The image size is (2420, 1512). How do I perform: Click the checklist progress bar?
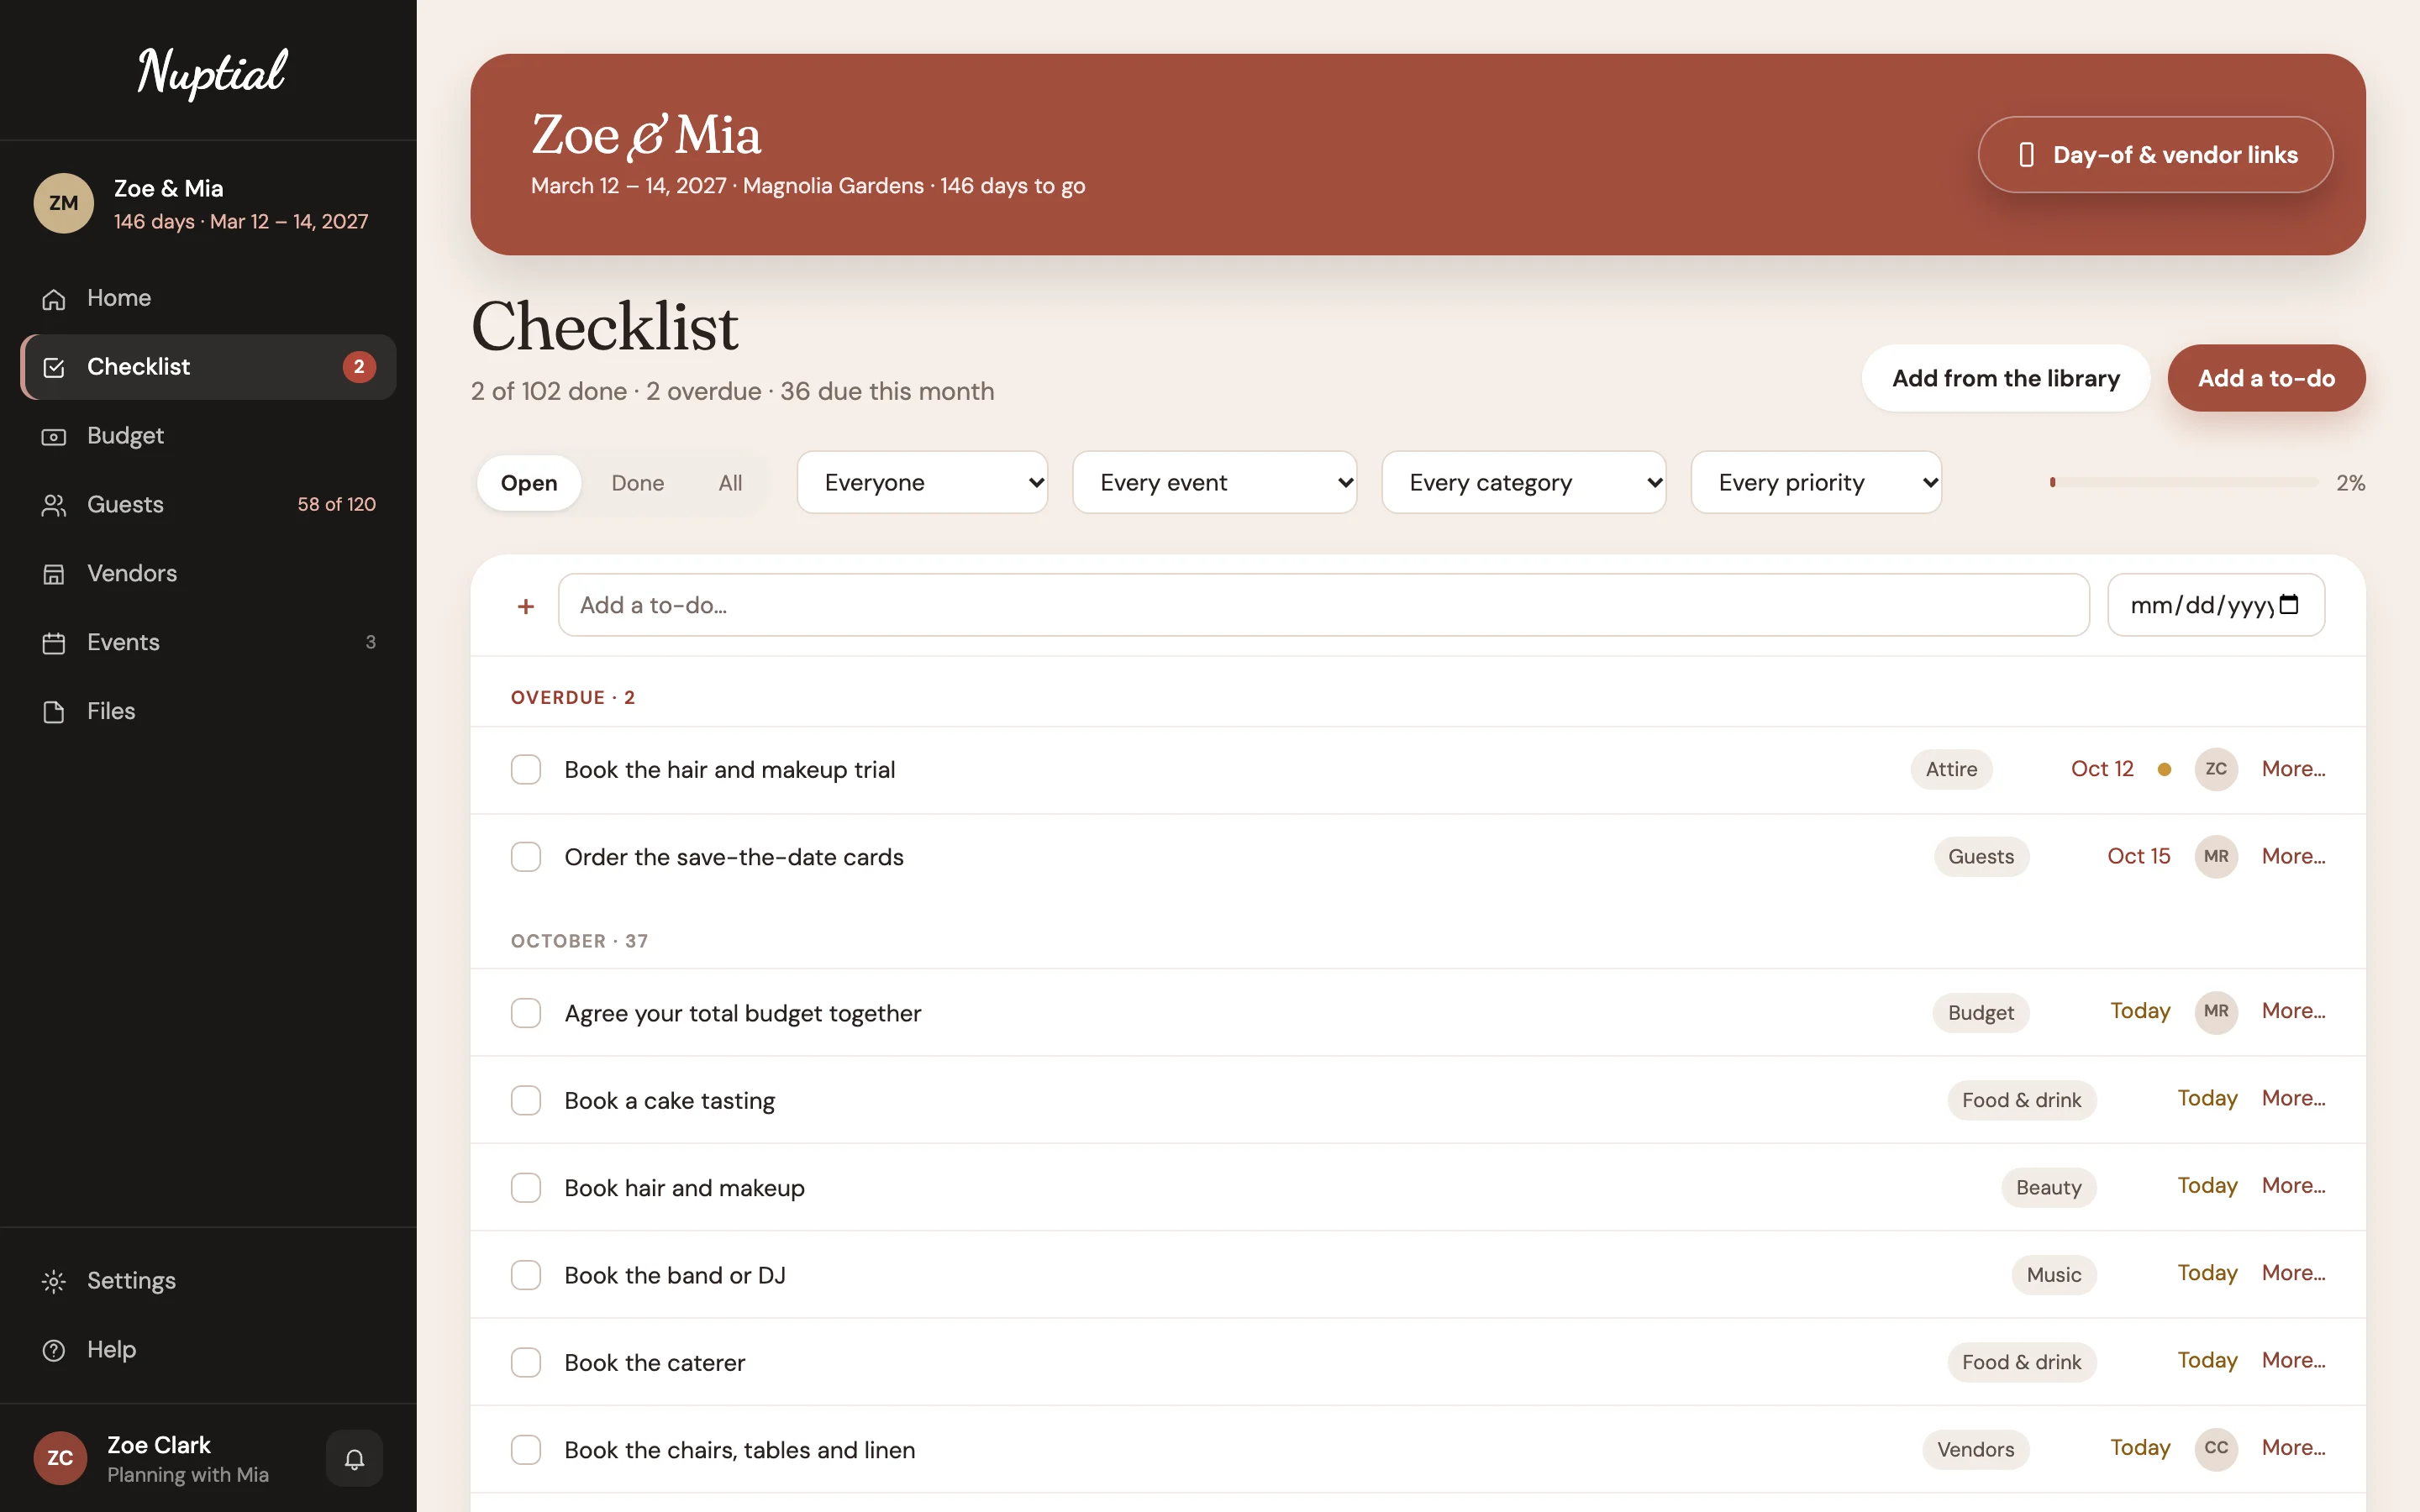tap(2184, 482)
